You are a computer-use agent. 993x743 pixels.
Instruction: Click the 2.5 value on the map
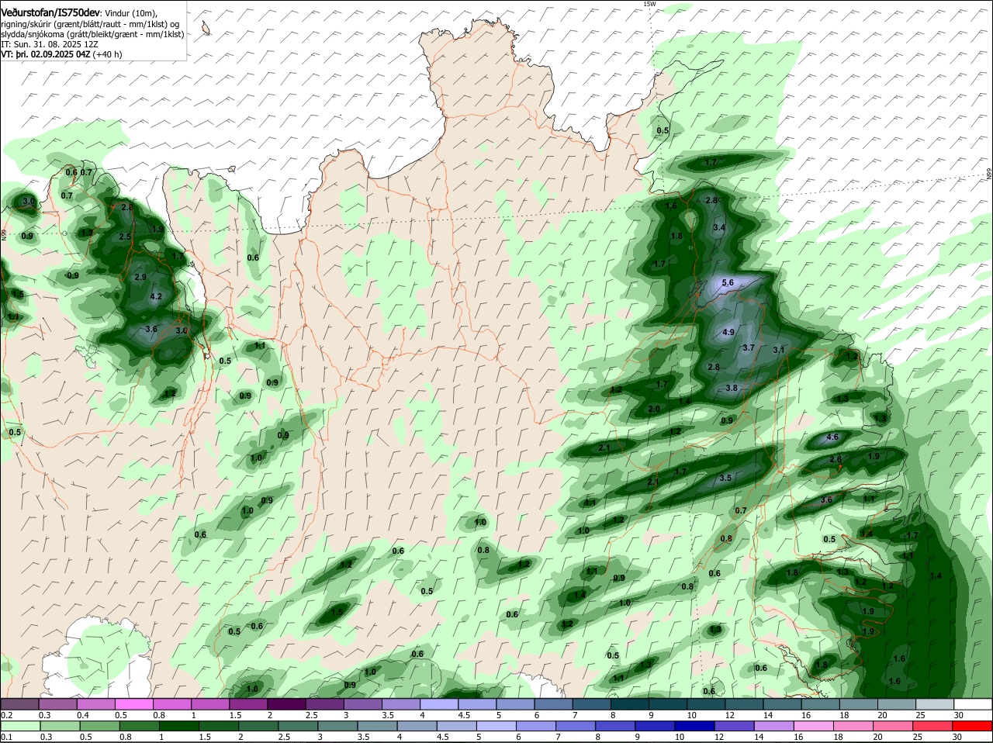click(125, 237)
